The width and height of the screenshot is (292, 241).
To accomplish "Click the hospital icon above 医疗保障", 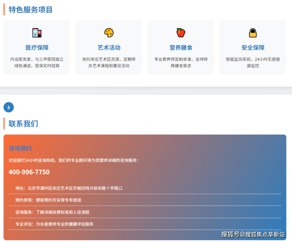I will (37, 33).
